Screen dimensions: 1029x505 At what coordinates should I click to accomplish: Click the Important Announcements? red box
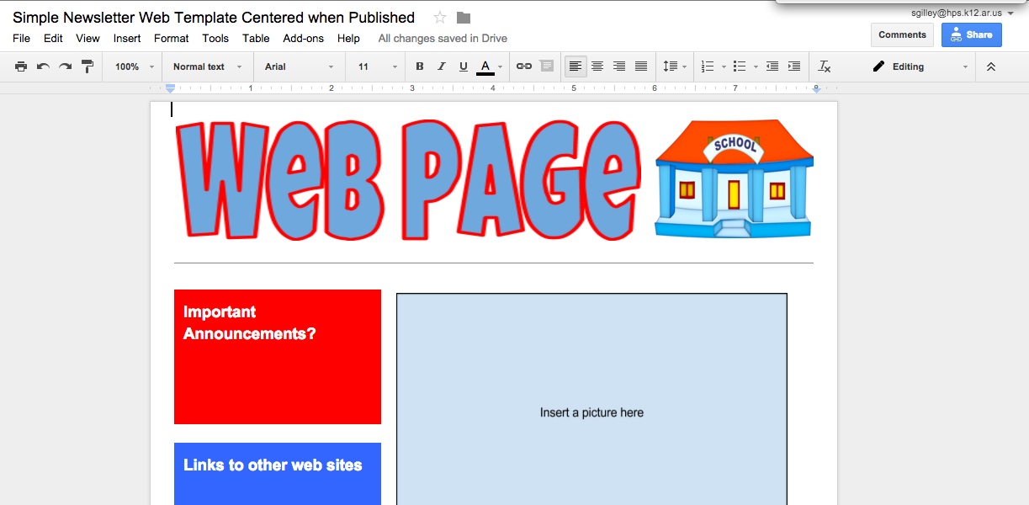(278, 357)
